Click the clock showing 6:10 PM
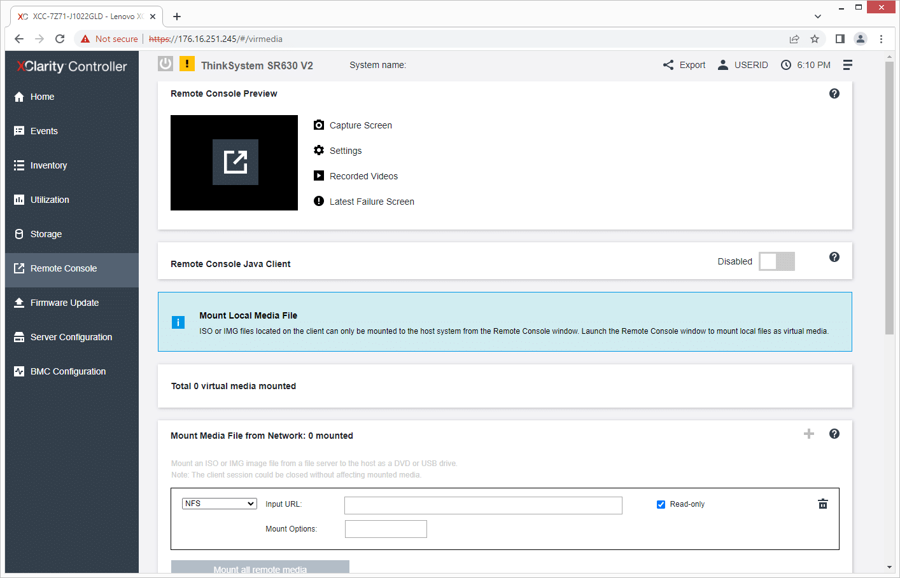 coord(806,65)
